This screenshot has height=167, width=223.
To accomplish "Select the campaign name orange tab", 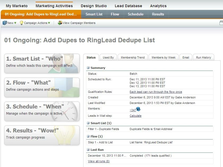I will (41, 14).
